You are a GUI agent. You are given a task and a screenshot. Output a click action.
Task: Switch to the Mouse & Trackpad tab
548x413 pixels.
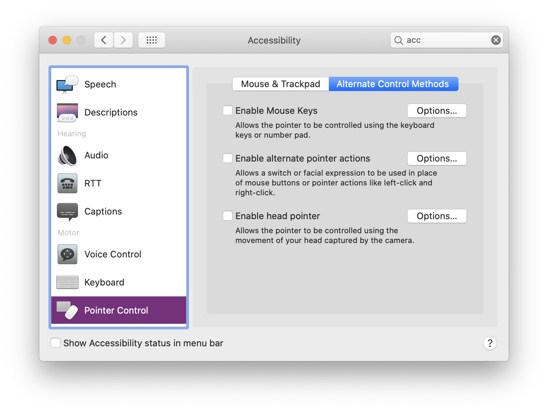coord(281,84)
